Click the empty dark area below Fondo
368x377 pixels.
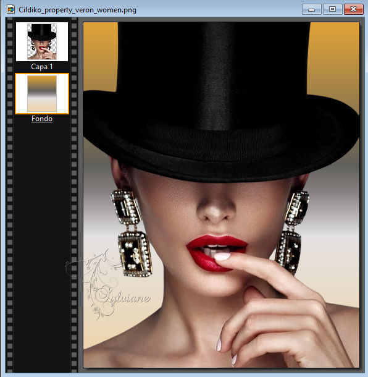[42, 248]
